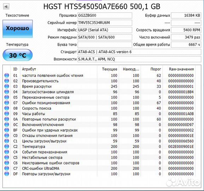Click raw value 002E0009001E
Screen dimensions: 204x191
pos(181,146)
